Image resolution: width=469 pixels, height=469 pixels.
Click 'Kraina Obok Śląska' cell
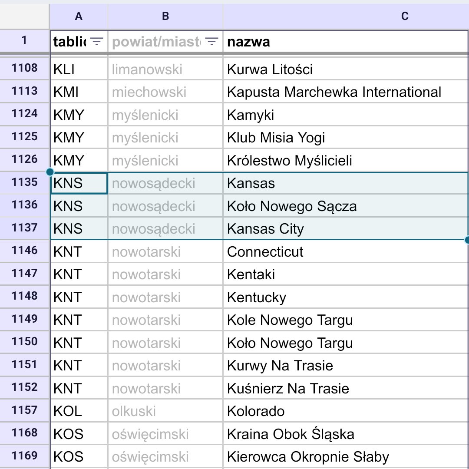(x=346, y=434)
